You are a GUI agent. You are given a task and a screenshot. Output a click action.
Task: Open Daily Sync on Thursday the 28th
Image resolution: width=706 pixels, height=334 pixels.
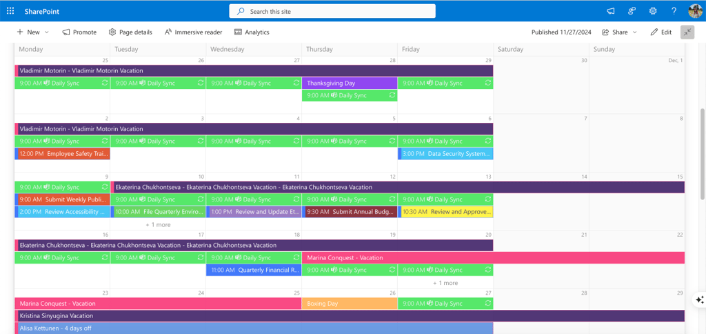350,95
